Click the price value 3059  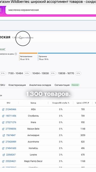tap(83, 135)
